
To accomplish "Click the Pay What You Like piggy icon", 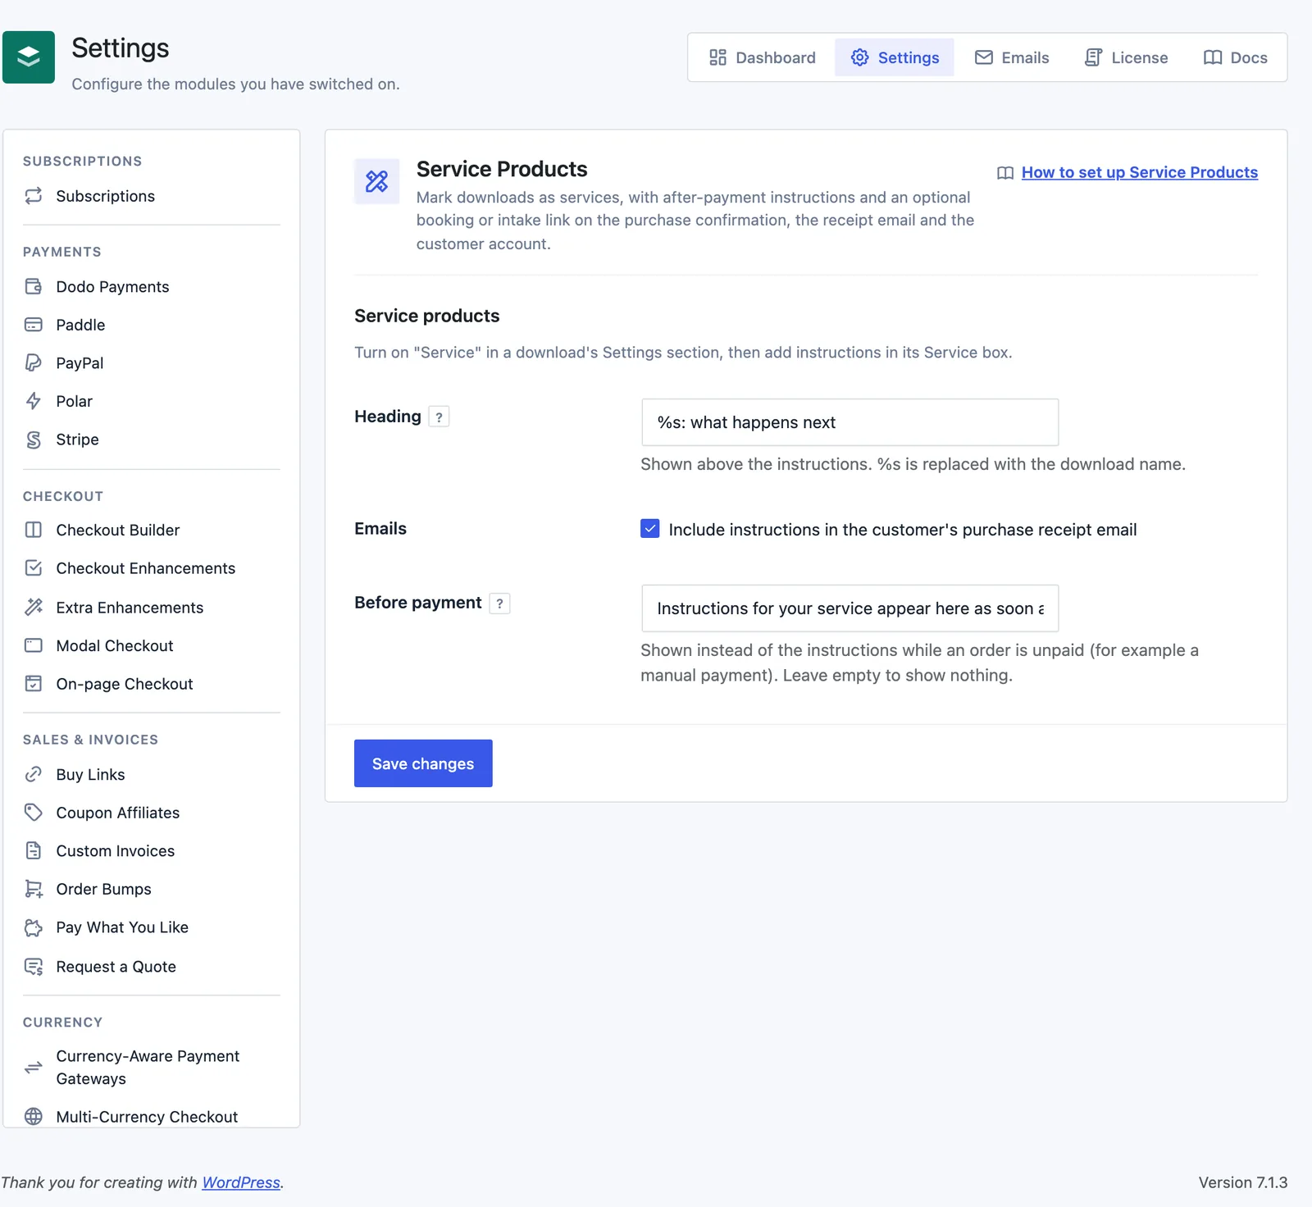I will 34,927.
